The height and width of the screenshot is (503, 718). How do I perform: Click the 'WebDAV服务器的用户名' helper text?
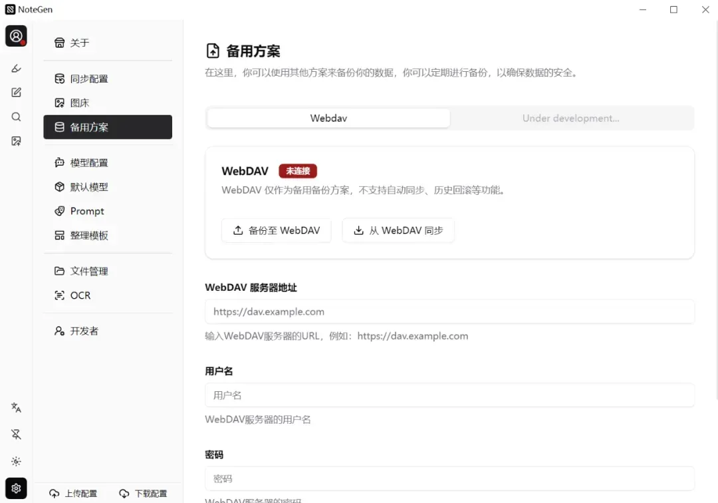click(258, 420)
